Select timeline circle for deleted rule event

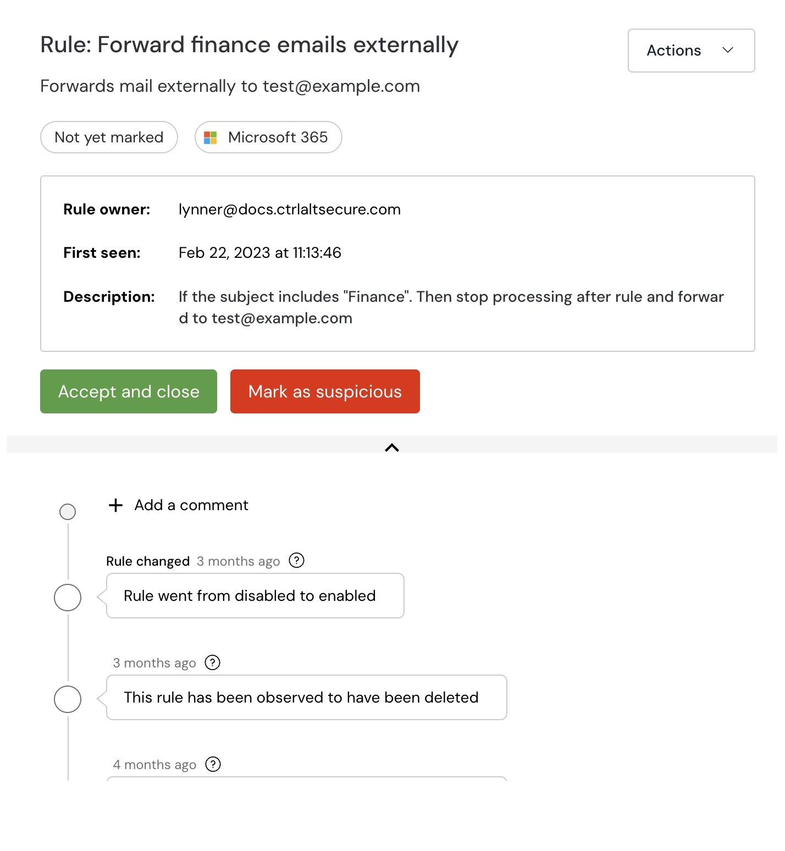[x=67, y=699]
